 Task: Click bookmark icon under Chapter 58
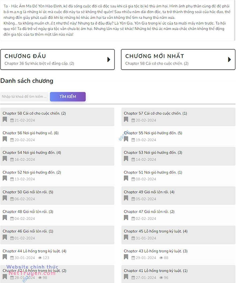(x=5, y=119)
